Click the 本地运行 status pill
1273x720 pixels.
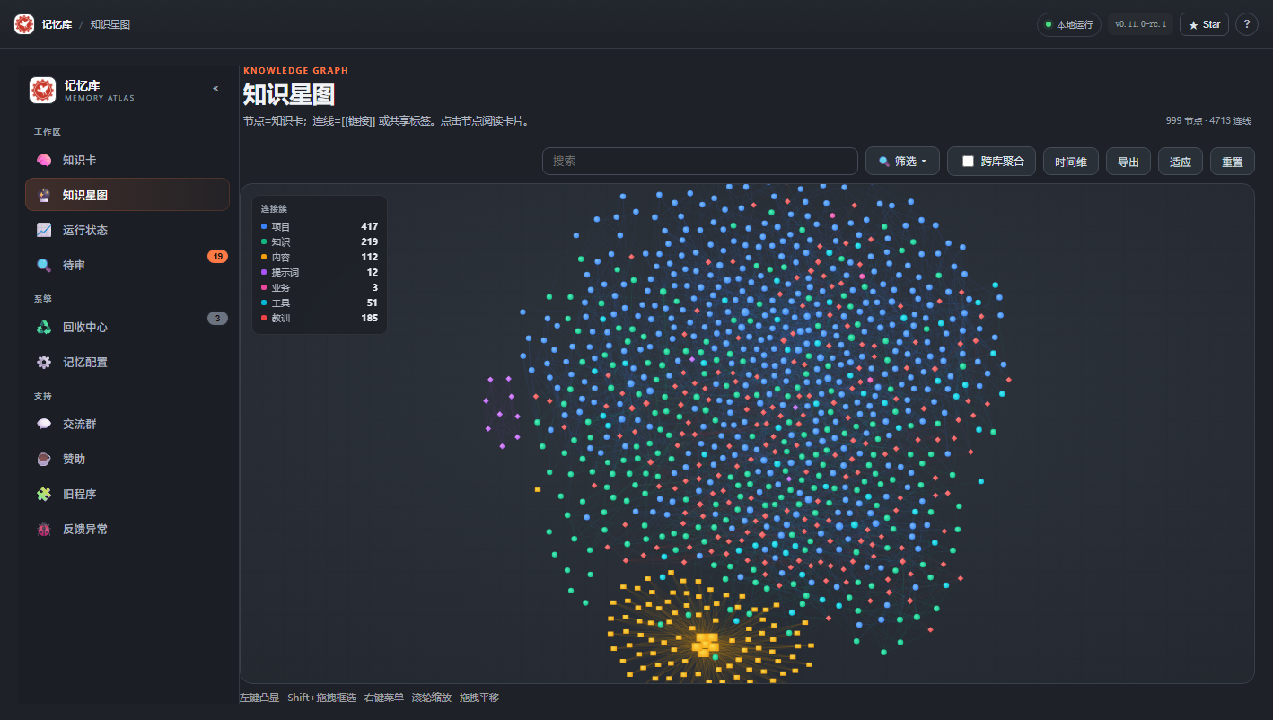(1069, 24)
